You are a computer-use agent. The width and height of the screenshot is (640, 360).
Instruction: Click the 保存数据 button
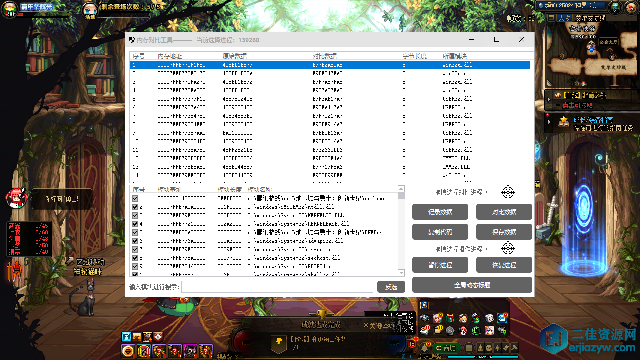(504, 232)
